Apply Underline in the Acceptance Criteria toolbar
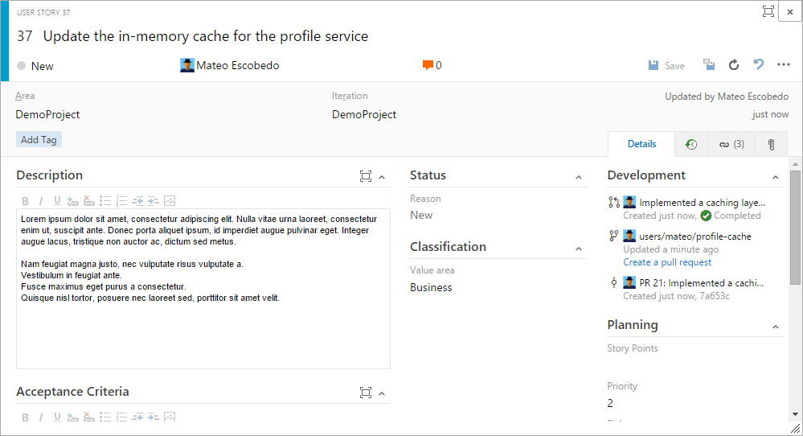This screenshot has width=803, height=436. (57, 417)
